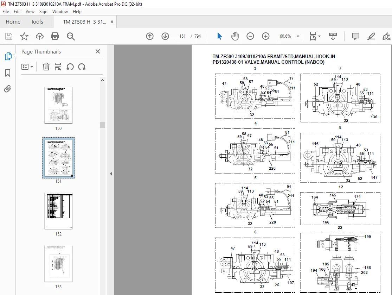Open the Sign document pen tool
The height and width of the screenshot is (295, 392).
click(386, 36)
